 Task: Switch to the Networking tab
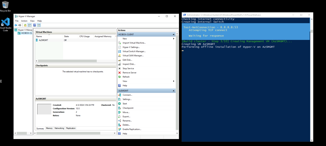point(59,128)
